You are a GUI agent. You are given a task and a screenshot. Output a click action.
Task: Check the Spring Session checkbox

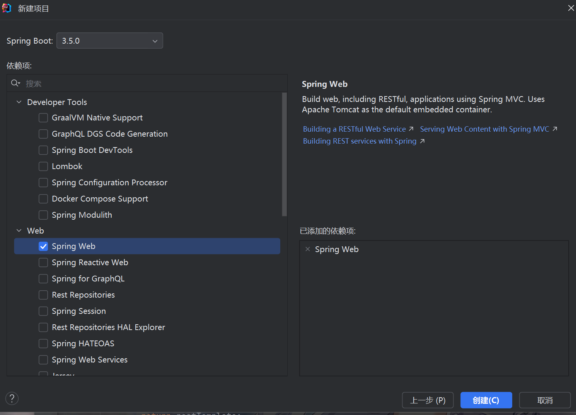43,311
